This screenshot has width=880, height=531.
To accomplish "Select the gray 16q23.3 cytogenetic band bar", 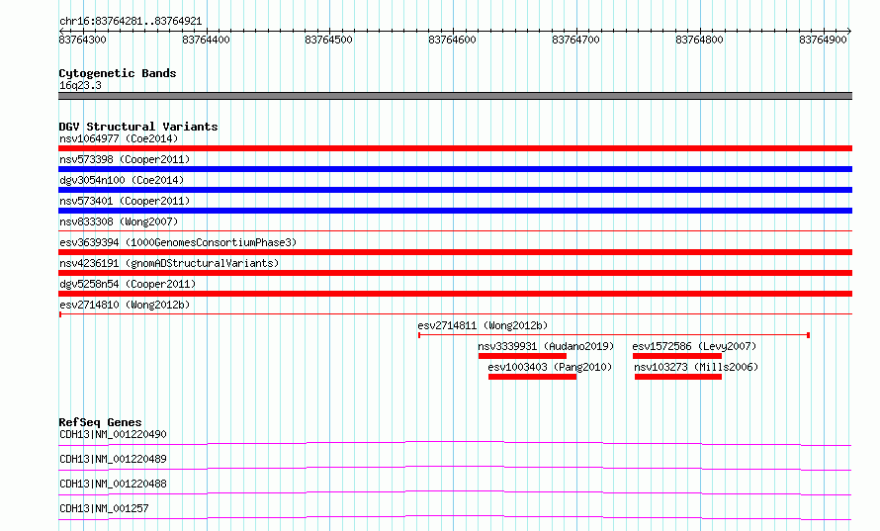I will coord(455,96).
